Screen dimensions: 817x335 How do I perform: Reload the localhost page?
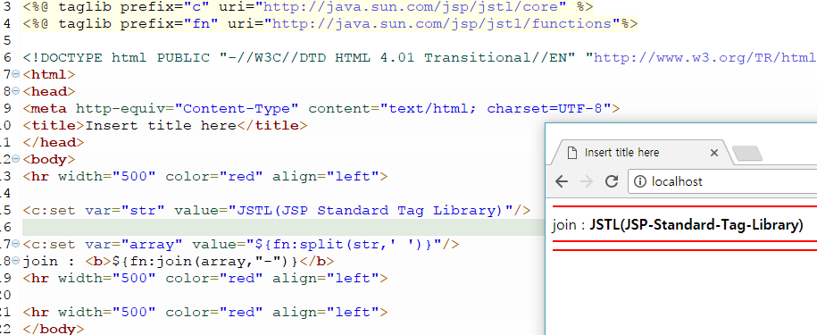pyautogui.click(x=611, y=180)
